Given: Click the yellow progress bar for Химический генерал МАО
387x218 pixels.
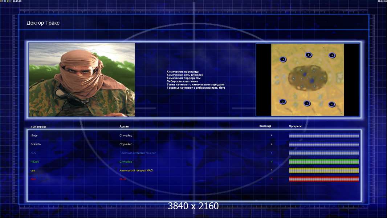Looking at the screenshot, I should 324,170.
